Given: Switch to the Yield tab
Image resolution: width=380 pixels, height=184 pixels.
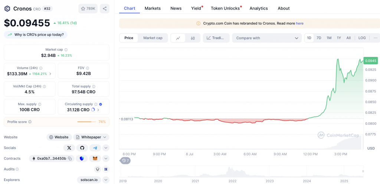Looking at the screenshot, I should 196,8.
